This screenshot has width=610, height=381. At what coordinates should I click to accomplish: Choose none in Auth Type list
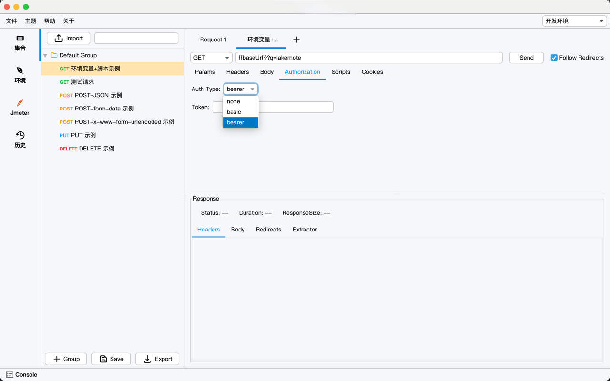pyautogui.click(x=241, y=101)
